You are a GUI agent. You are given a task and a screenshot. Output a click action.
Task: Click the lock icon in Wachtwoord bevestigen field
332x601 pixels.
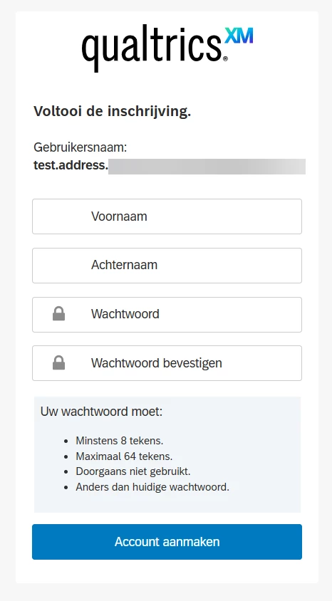point(58,362)
